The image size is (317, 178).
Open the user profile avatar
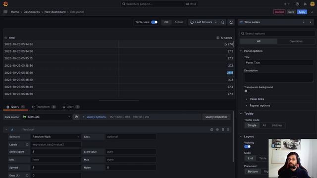click(x=313, y=4)
